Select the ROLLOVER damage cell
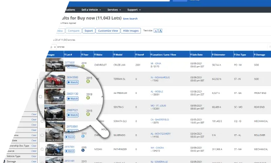271x163 pixels. pyautogui.click(x=259, y=135)
